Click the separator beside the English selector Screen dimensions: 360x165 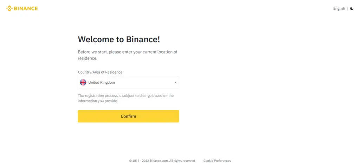click(347, 8)
